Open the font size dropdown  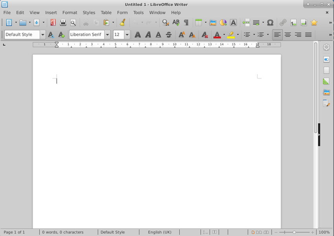(x=127, y=35)
